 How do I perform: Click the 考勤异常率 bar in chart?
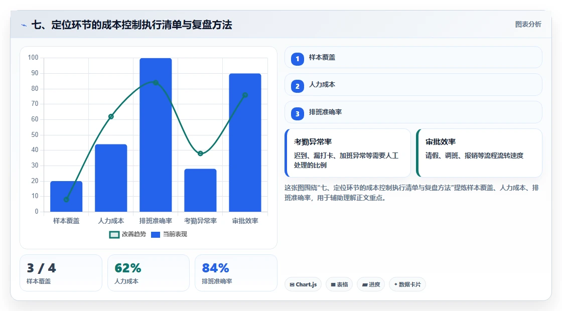pos(200,190)
